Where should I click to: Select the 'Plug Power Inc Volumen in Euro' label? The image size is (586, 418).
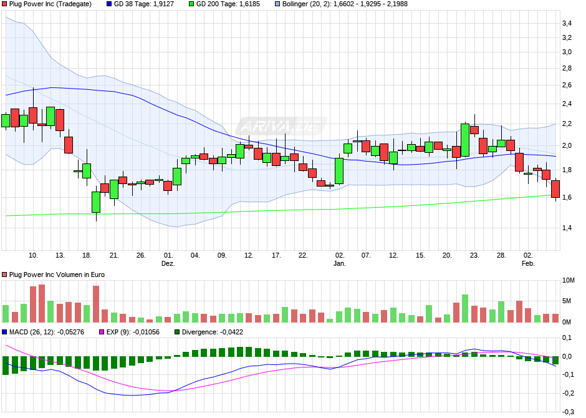point(57,275)
